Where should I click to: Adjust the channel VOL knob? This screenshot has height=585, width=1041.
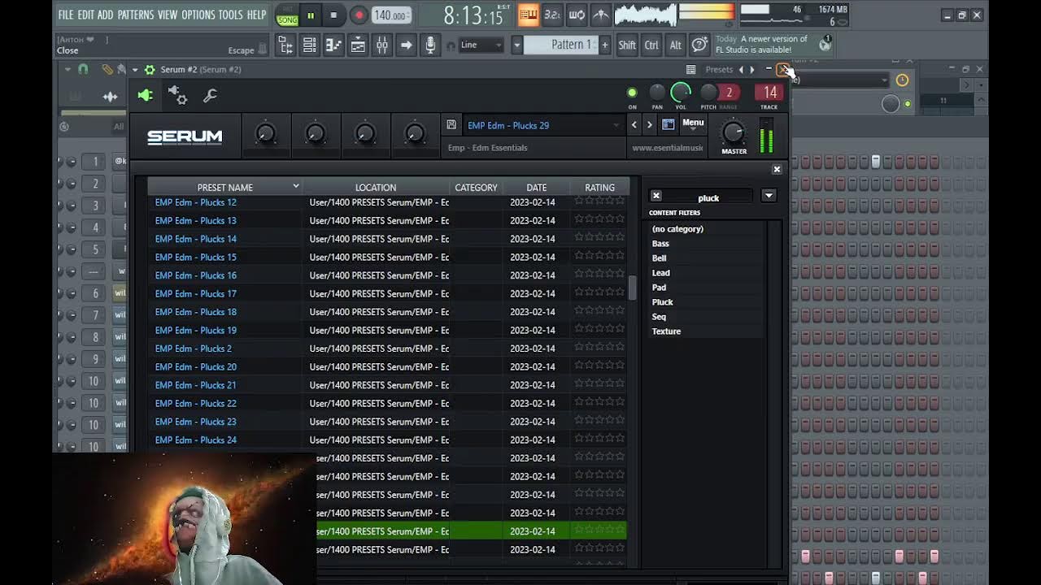681,93
